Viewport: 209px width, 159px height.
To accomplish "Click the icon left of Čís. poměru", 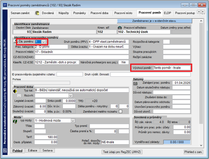I will pyautogui.click(x=15, y=42).
